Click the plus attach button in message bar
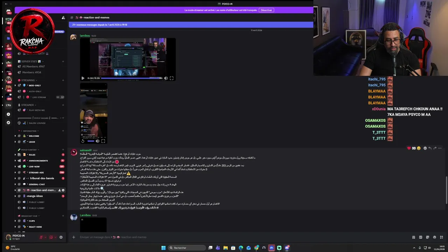448x252 pixels. click(73, 237)
